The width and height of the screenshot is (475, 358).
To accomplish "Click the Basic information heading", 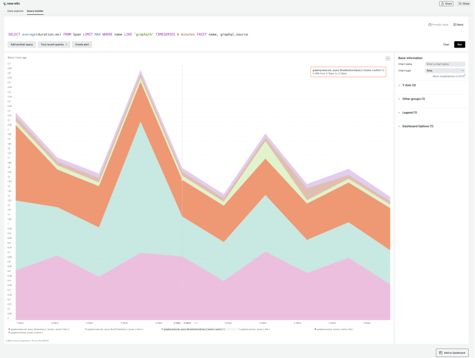I will pos(410,58).
